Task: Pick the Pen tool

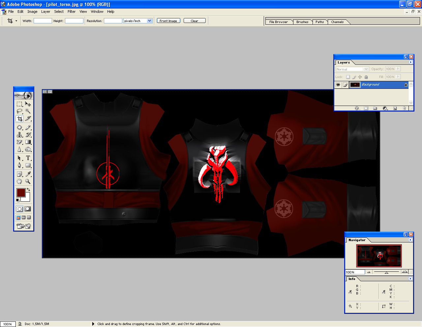Action: (19, 165)
